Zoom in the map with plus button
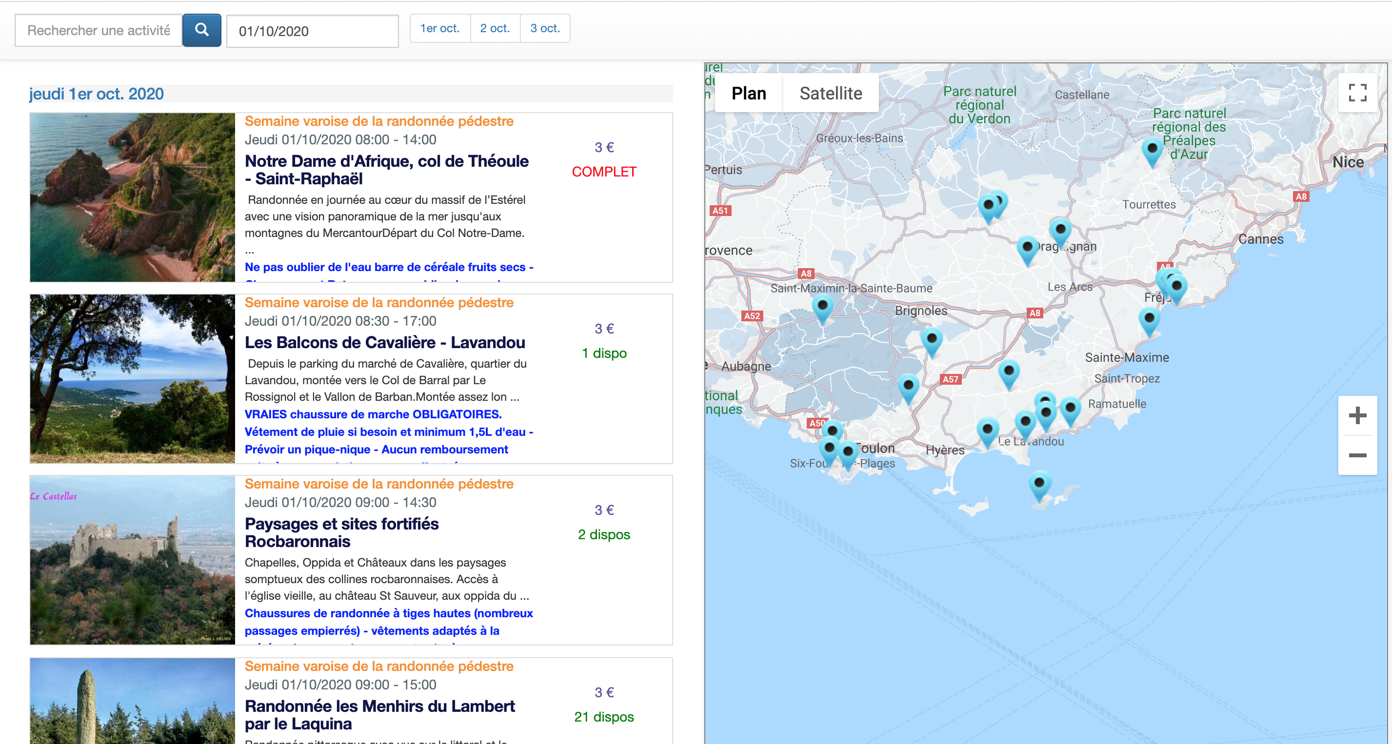 tap(1357, 415)
